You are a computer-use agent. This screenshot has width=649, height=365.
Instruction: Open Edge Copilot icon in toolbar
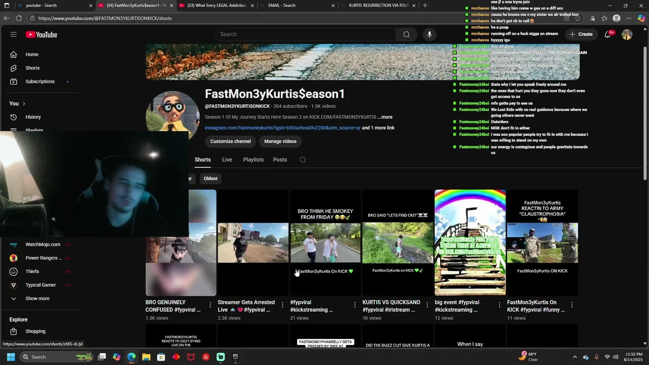641,18
